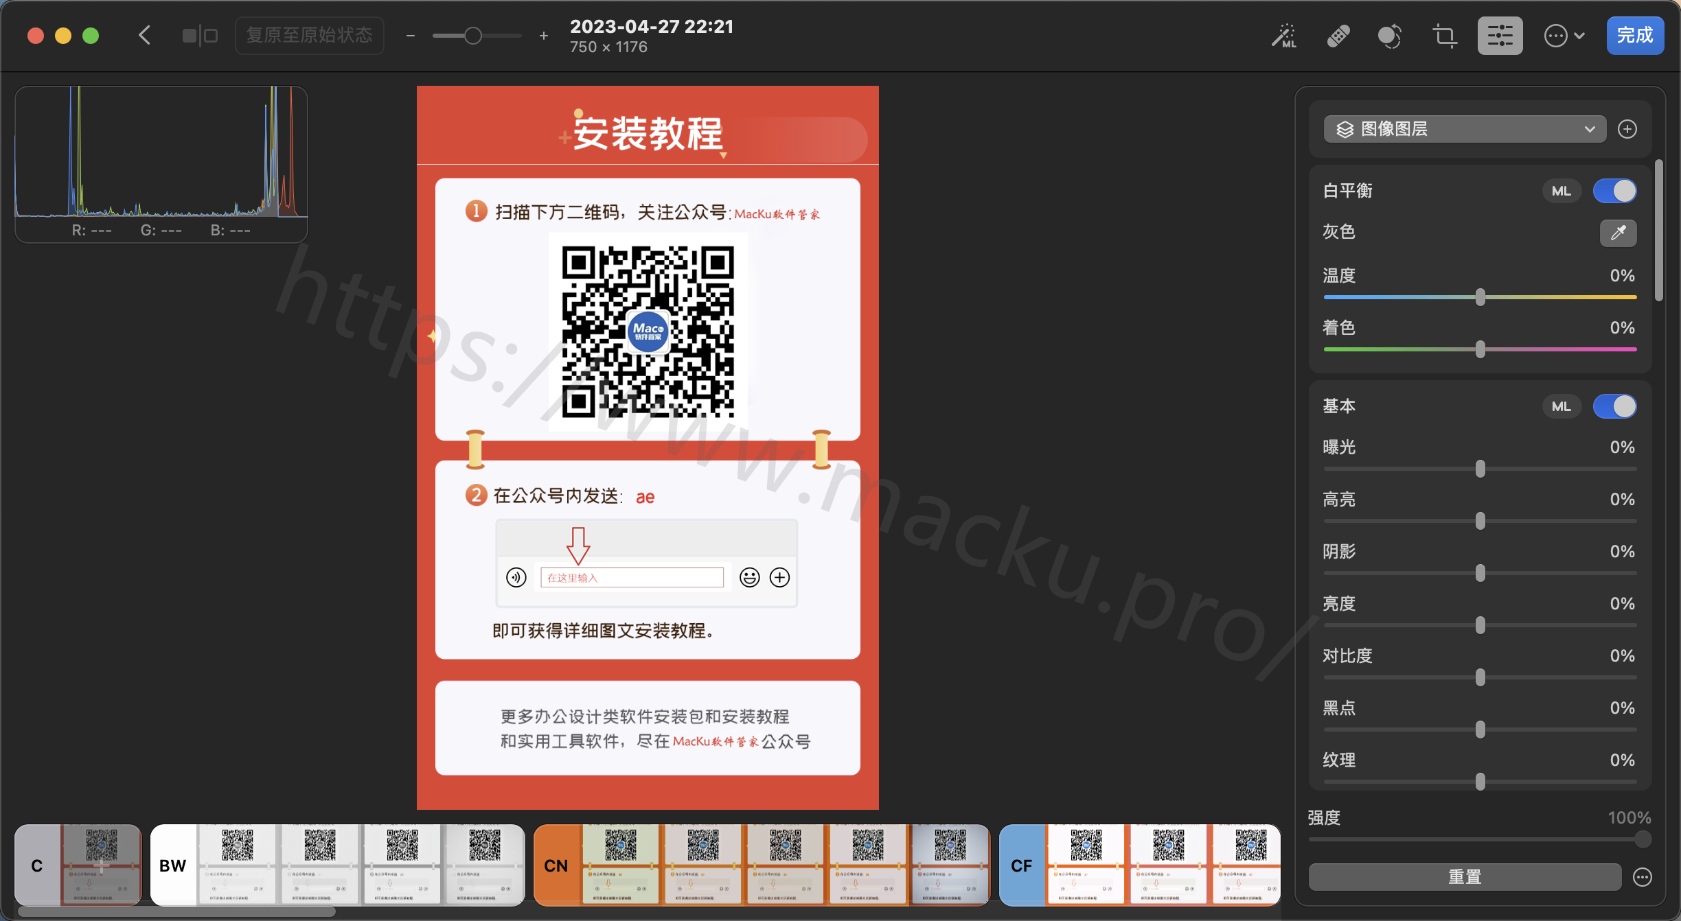
Task: Click the histogram panel
Action: [161, 165]
